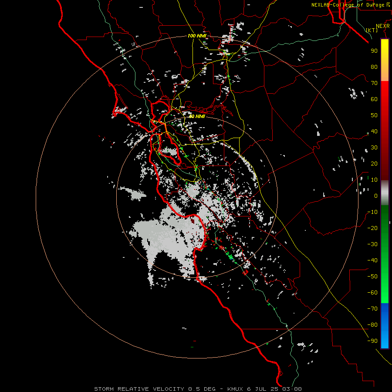Pick the orange segment near 70 knots
The width and height of the screenshot is (392, 392).
pyautogui.click(x=385, y=75)
